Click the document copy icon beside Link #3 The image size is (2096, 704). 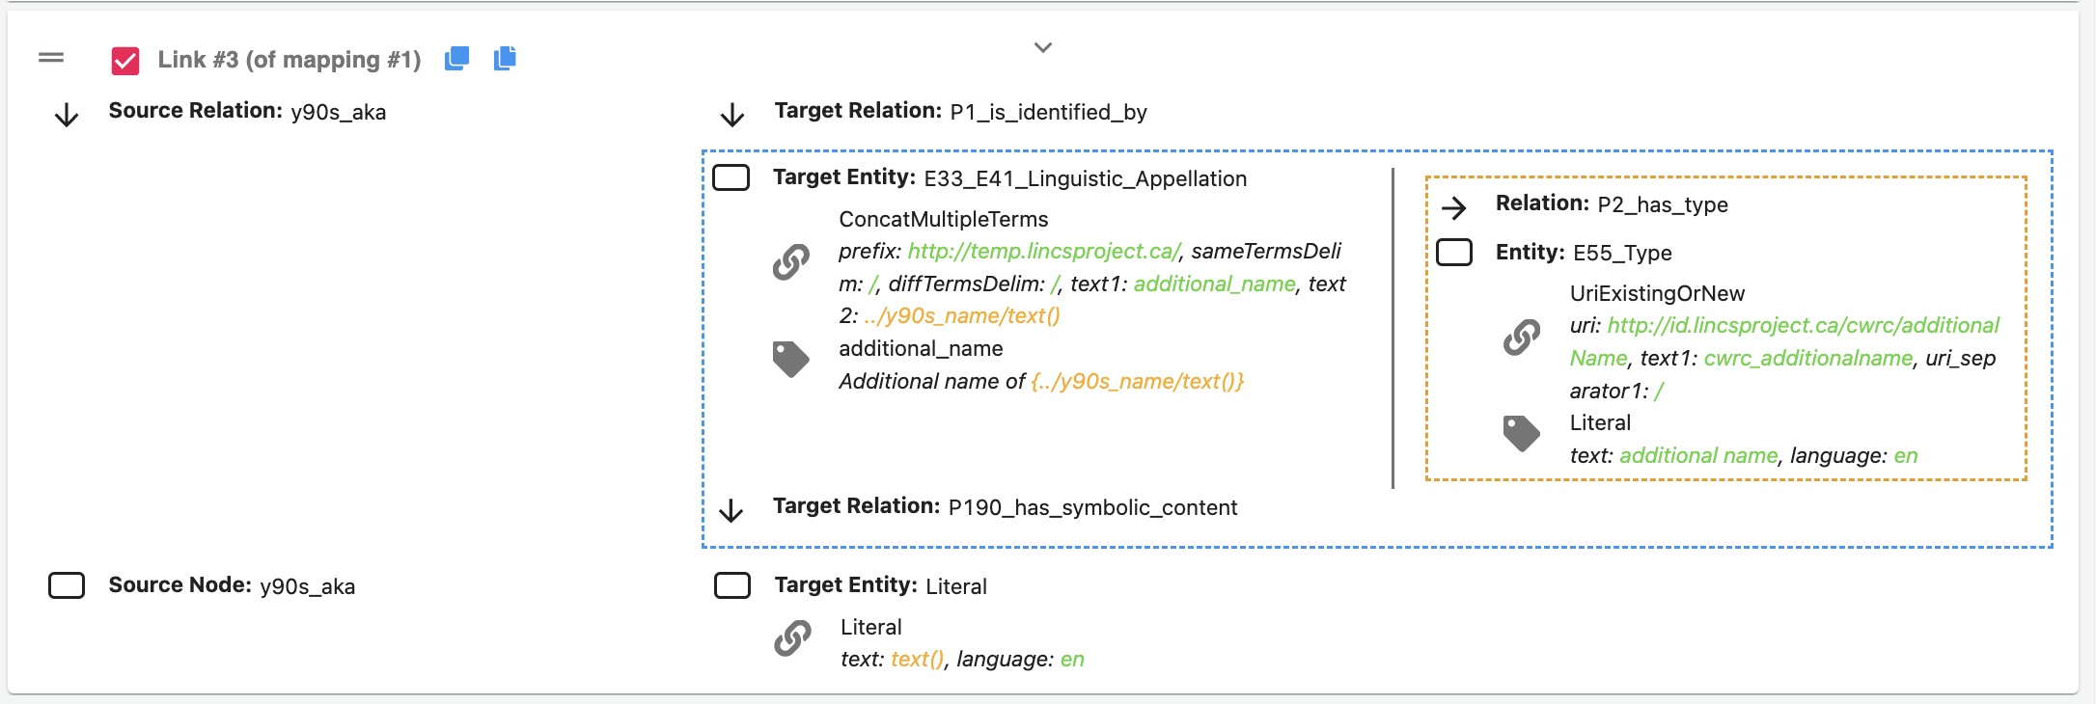point(505,59)
